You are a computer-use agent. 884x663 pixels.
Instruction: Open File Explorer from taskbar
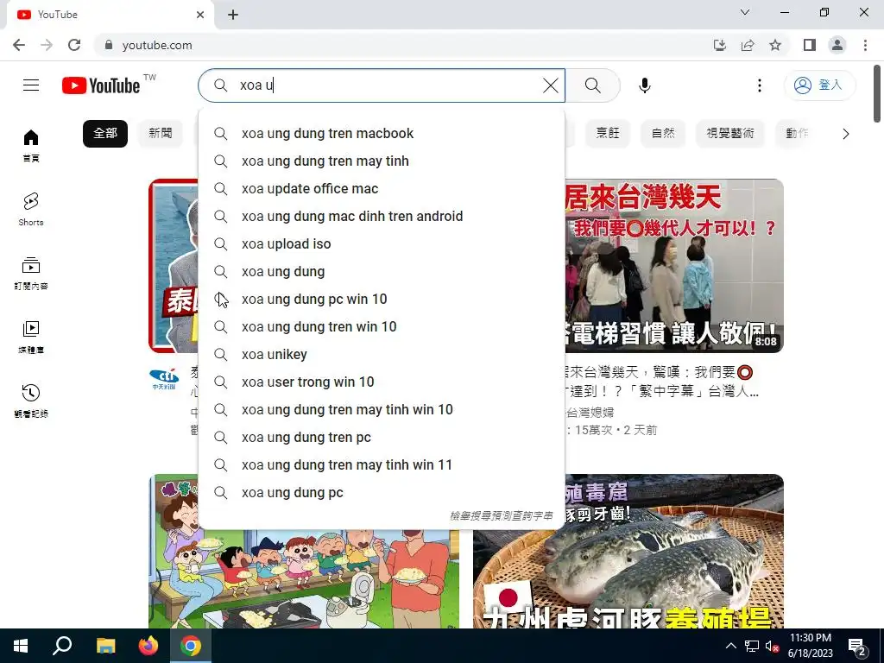point(105,646)
